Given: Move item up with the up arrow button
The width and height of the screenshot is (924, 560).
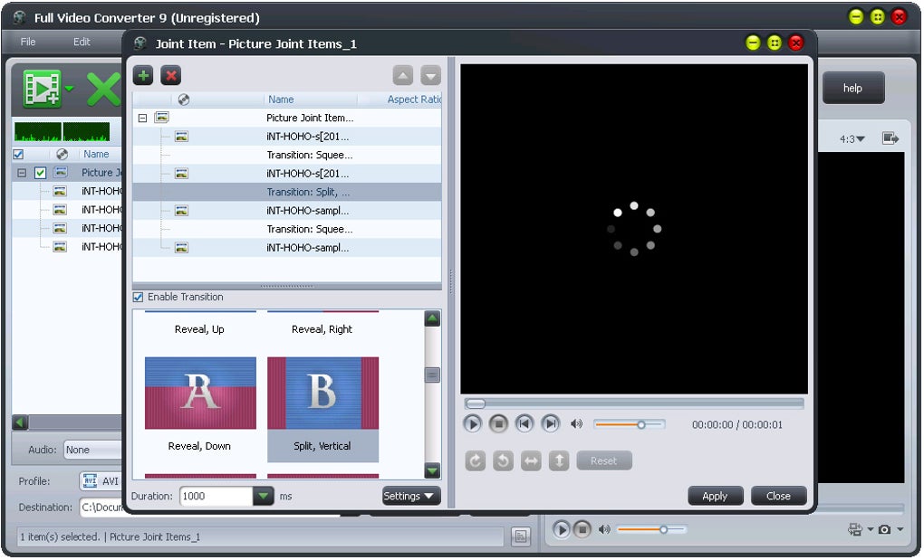Looking at the screenshot, I should click(x=402, y=75).
